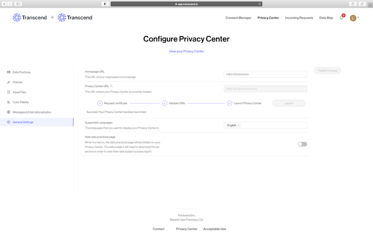Click the Color Palette sidebar icon
The width and height of the screenshot is (373, 233).
pyautogui.click(x=8, y=102)
